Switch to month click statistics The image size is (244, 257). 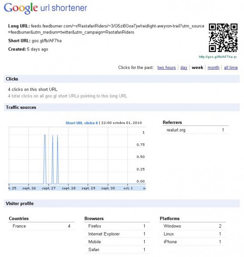(x=213, y=68)
